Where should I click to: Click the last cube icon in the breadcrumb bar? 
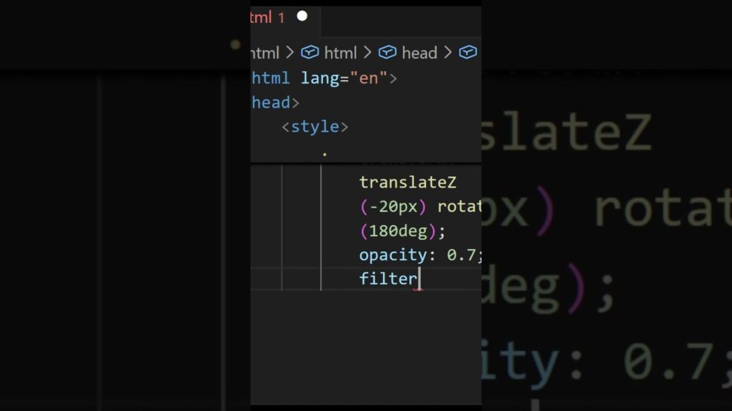468,53
